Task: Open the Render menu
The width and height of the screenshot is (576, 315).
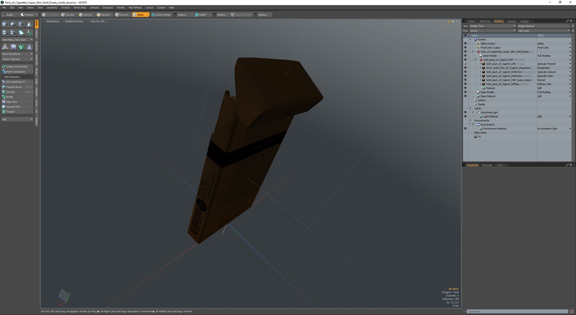Action: (x=121, y=7)
